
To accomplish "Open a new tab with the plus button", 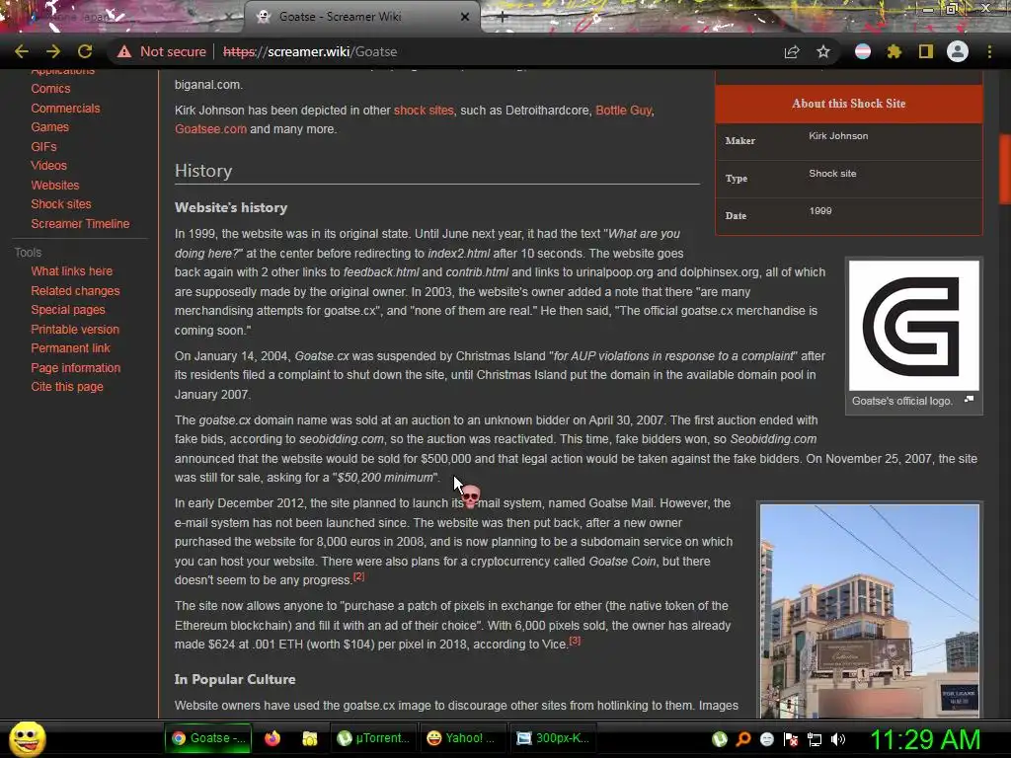I will (503, 17).
